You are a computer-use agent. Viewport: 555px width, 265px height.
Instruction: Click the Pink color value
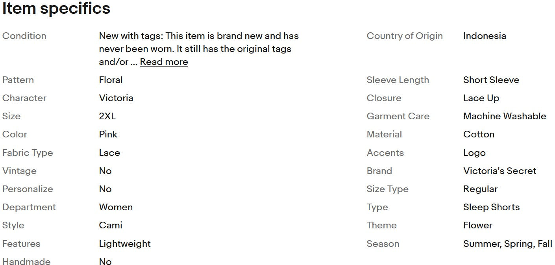pyautogui.click(x=108, y=134)
